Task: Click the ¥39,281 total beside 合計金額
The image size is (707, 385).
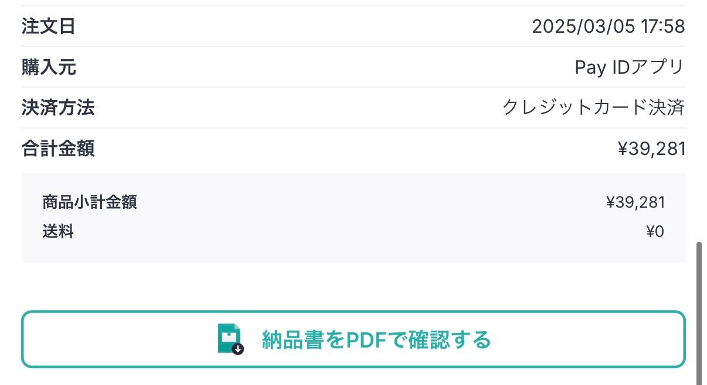Action: pyautogui.click(x=651, y=149)
